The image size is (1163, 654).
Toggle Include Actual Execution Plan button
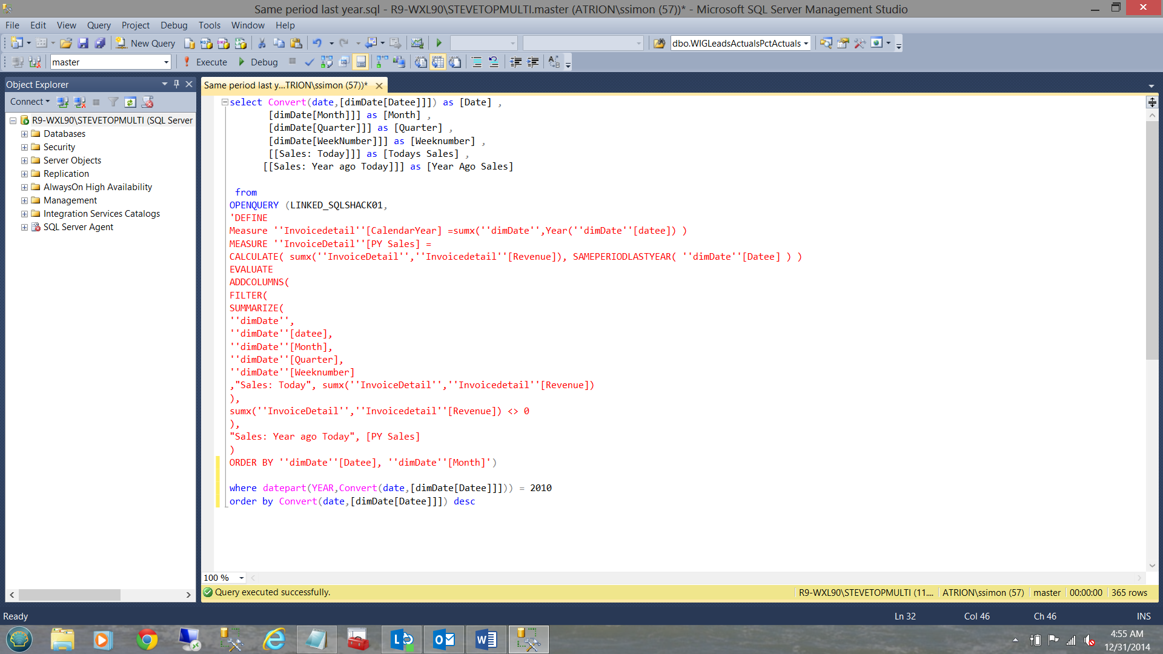point(382,62)
